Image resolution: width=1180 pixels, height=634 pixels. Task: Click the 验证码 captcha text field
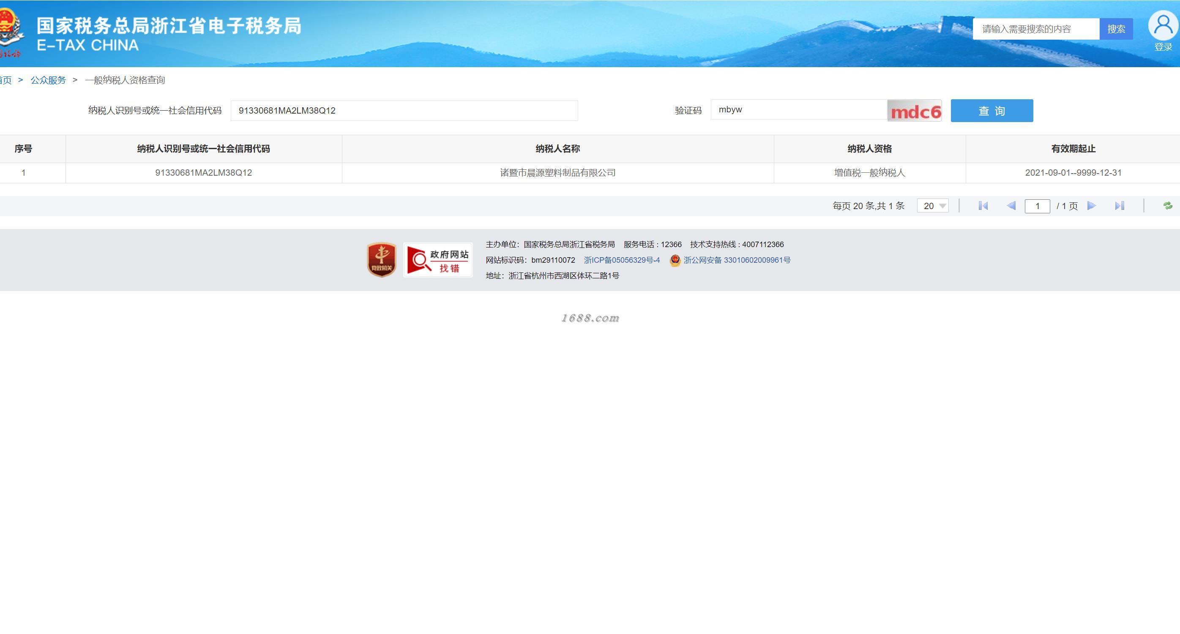coord(798,110)
